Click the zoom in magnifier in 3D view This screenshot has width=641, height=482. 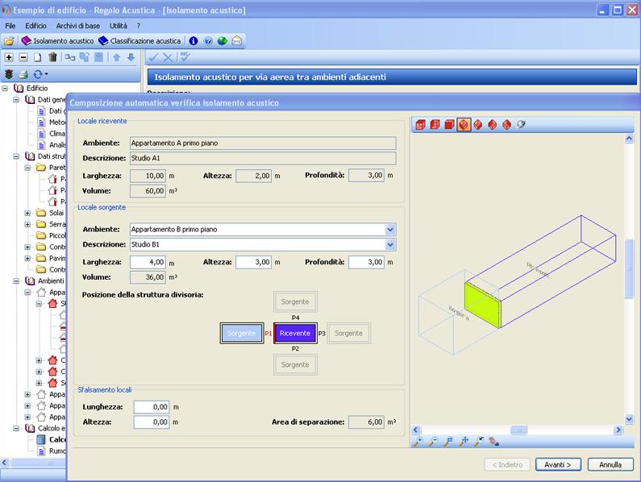(x=418, y=442)
